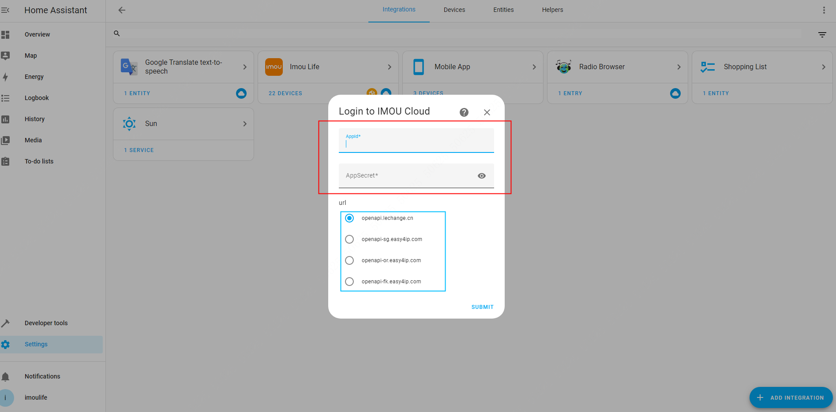Switch to the Devices tab
Viewport: 836px width, 412px height.
[x=454, y=10]
